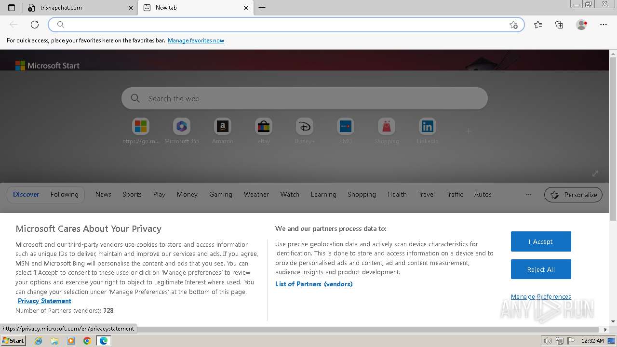The width and height of the screenshot is (617, 347).
Task: Expand the page layout arrow icon
Action: coord(595,173)
